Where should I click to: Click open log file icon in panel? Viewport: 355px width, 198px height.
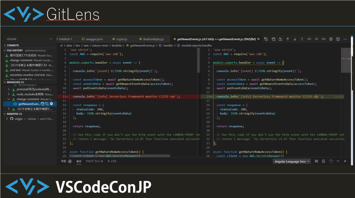tap(331, 161)
